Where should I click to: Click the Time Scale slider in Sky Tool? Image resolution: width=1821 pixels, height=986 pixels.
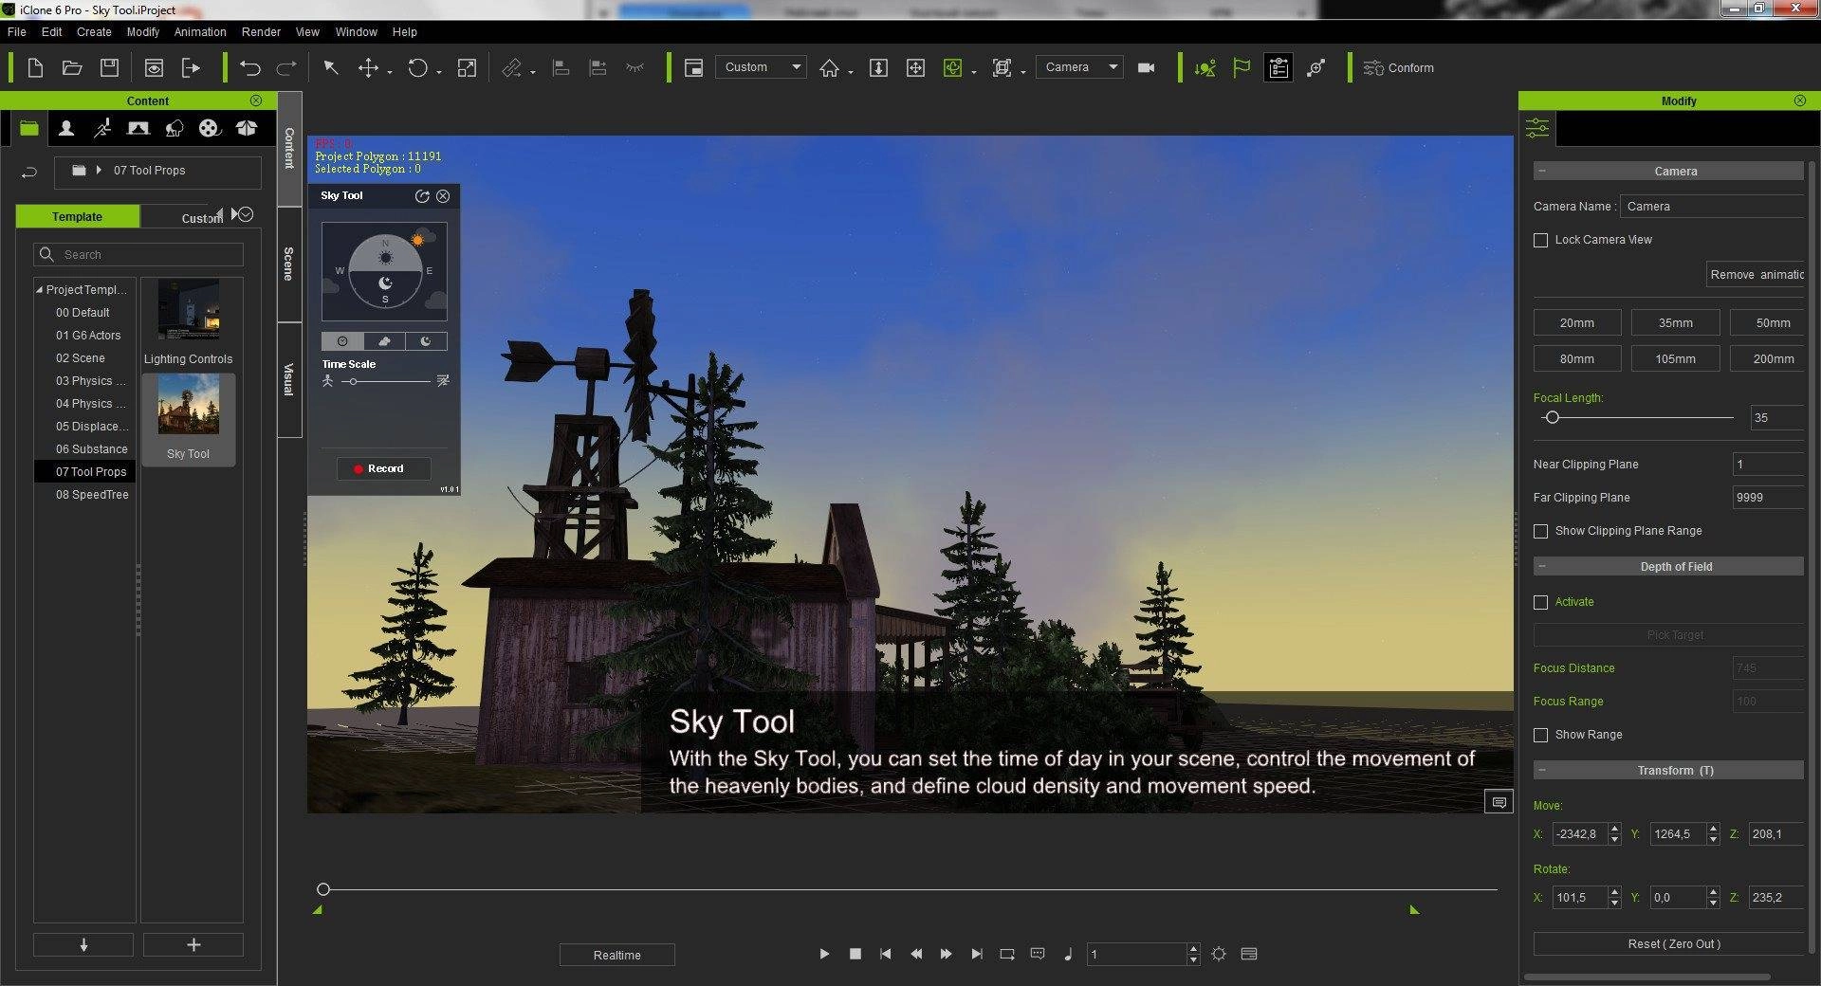point(384,381)
